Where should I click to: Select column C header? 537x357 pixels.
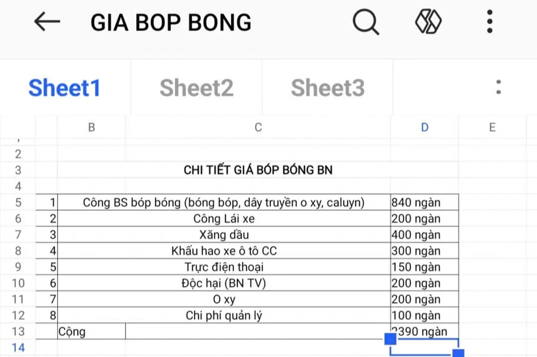(x=258, y=127)
